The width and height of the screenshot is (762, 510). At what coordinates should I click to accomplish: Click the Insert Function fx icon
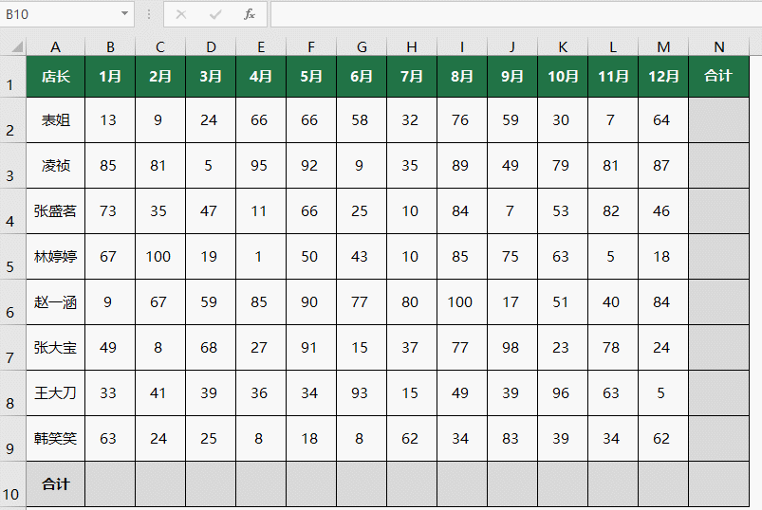250,14
